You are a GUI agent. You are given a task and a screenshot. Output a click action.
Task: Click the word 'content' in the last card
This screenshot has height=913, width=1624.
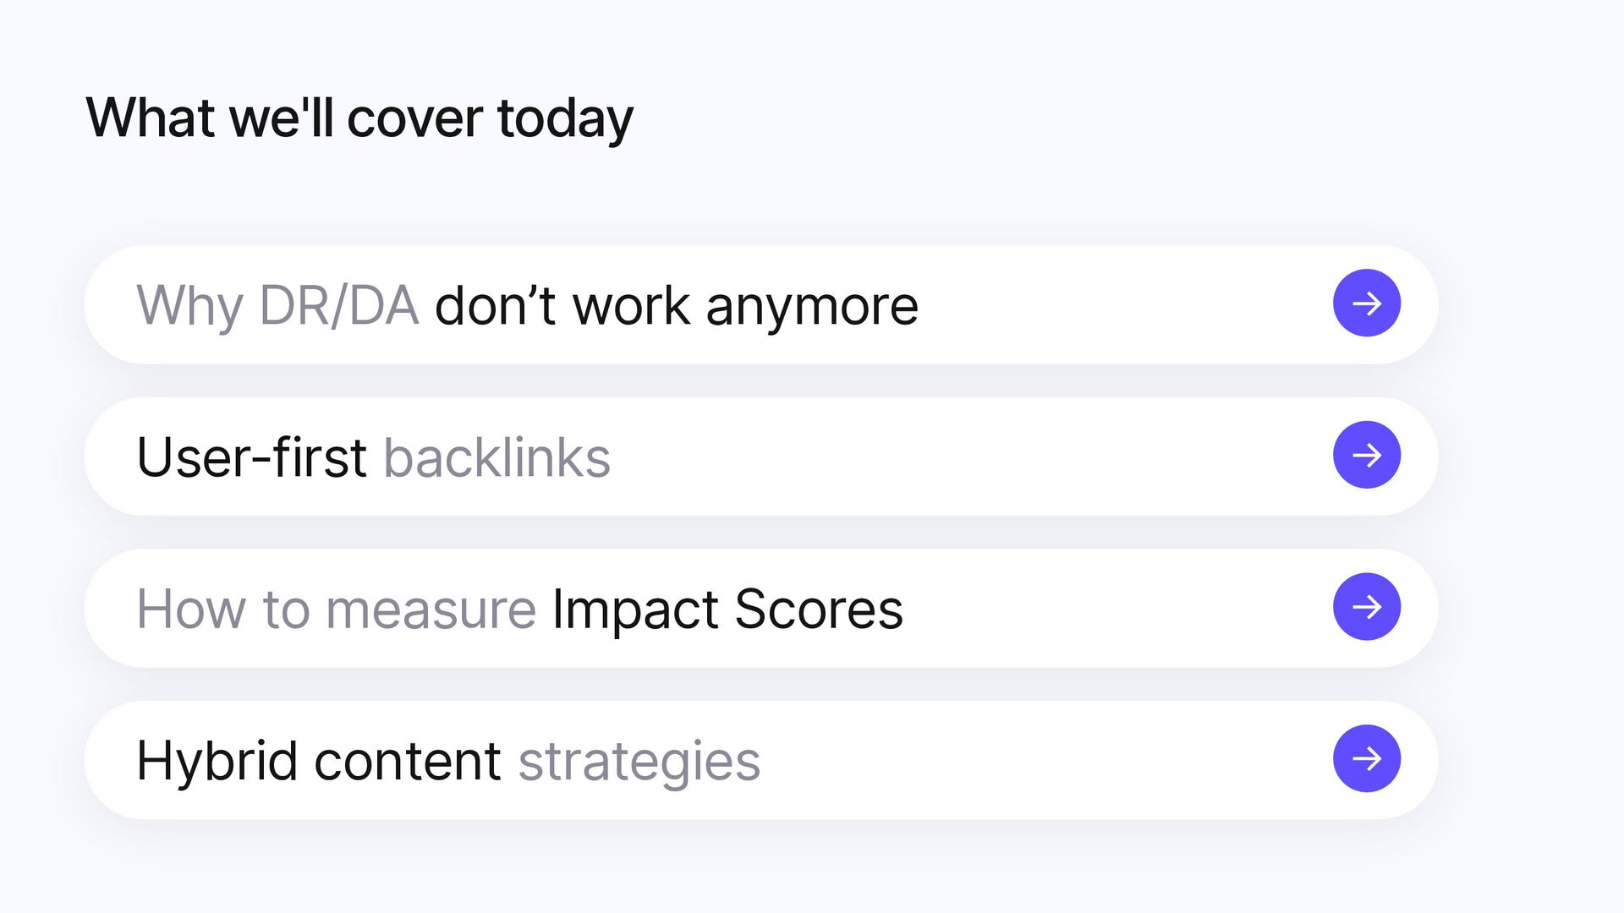coord(407,761)
